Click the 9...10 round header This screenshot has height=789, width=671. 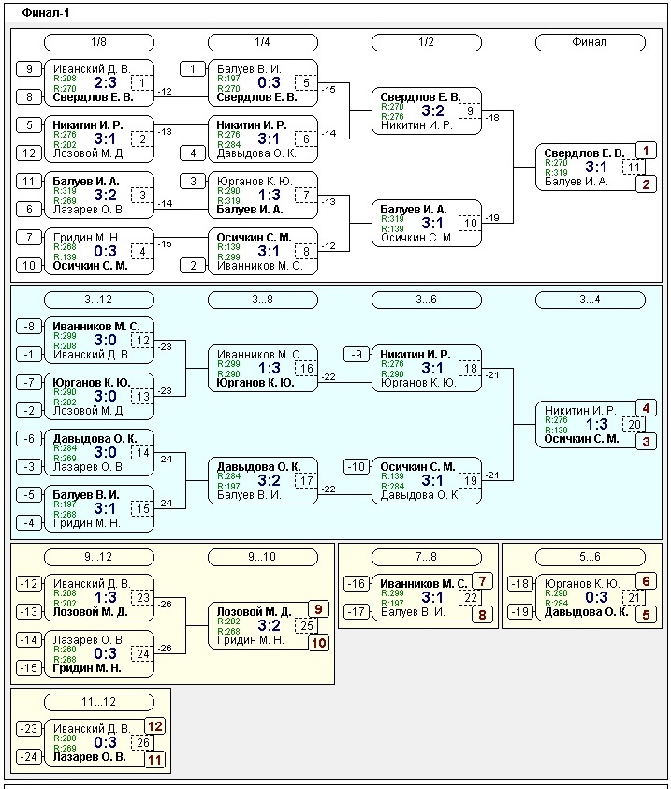point(262,557)
